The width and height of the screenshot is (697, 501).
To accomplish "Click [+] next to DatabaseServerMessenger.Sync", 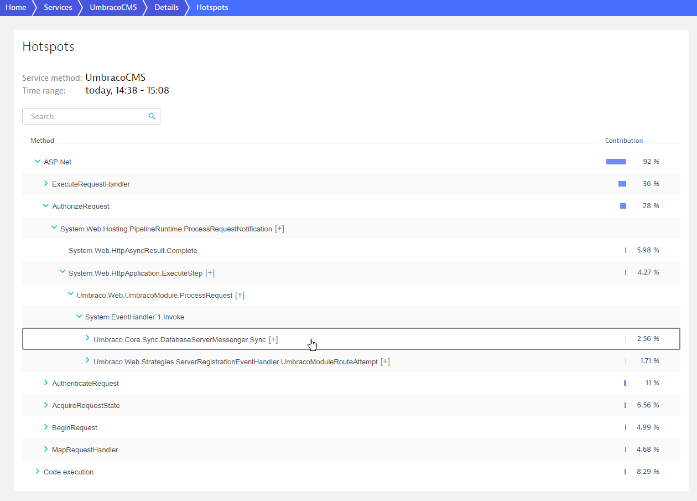I will tap(273, 339).
